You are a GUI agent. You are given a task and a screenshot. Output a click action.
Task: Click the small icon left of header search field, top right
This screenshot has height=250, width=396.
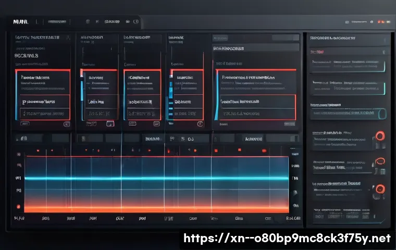tap(347, 23)
